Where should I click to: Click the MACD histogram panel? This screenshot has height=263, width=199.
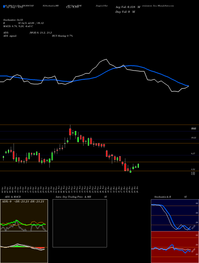(x=24, y=247)
